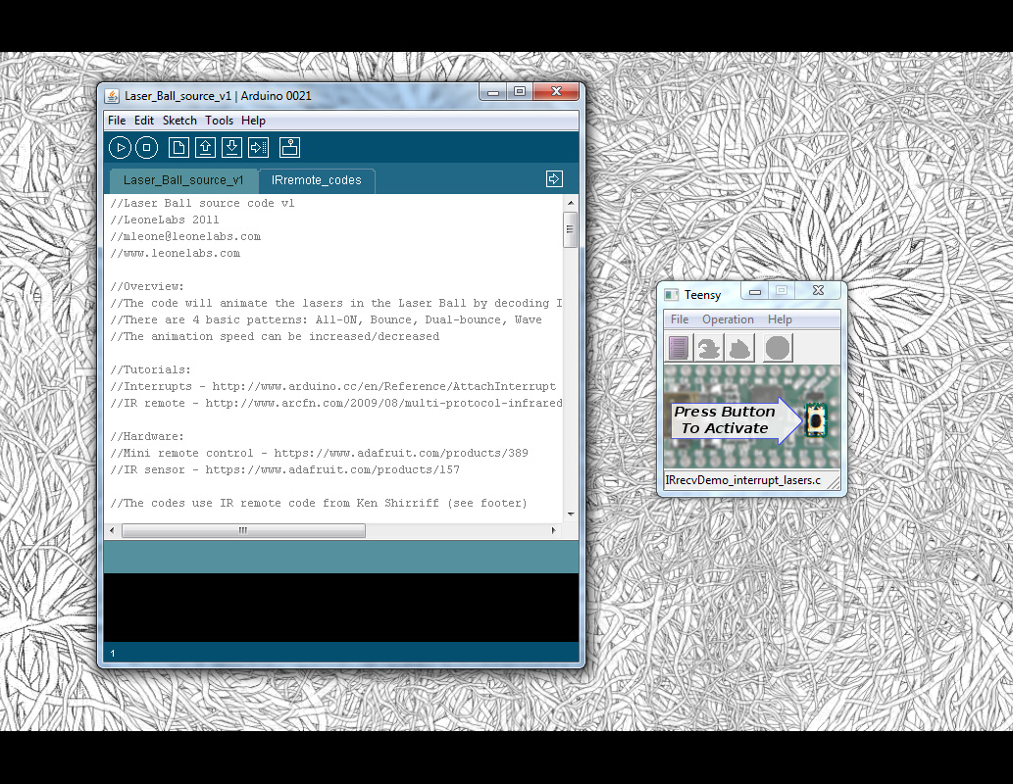Open the Teensy Help menu
1013x784 pixels.
click(x=780, y=319)
